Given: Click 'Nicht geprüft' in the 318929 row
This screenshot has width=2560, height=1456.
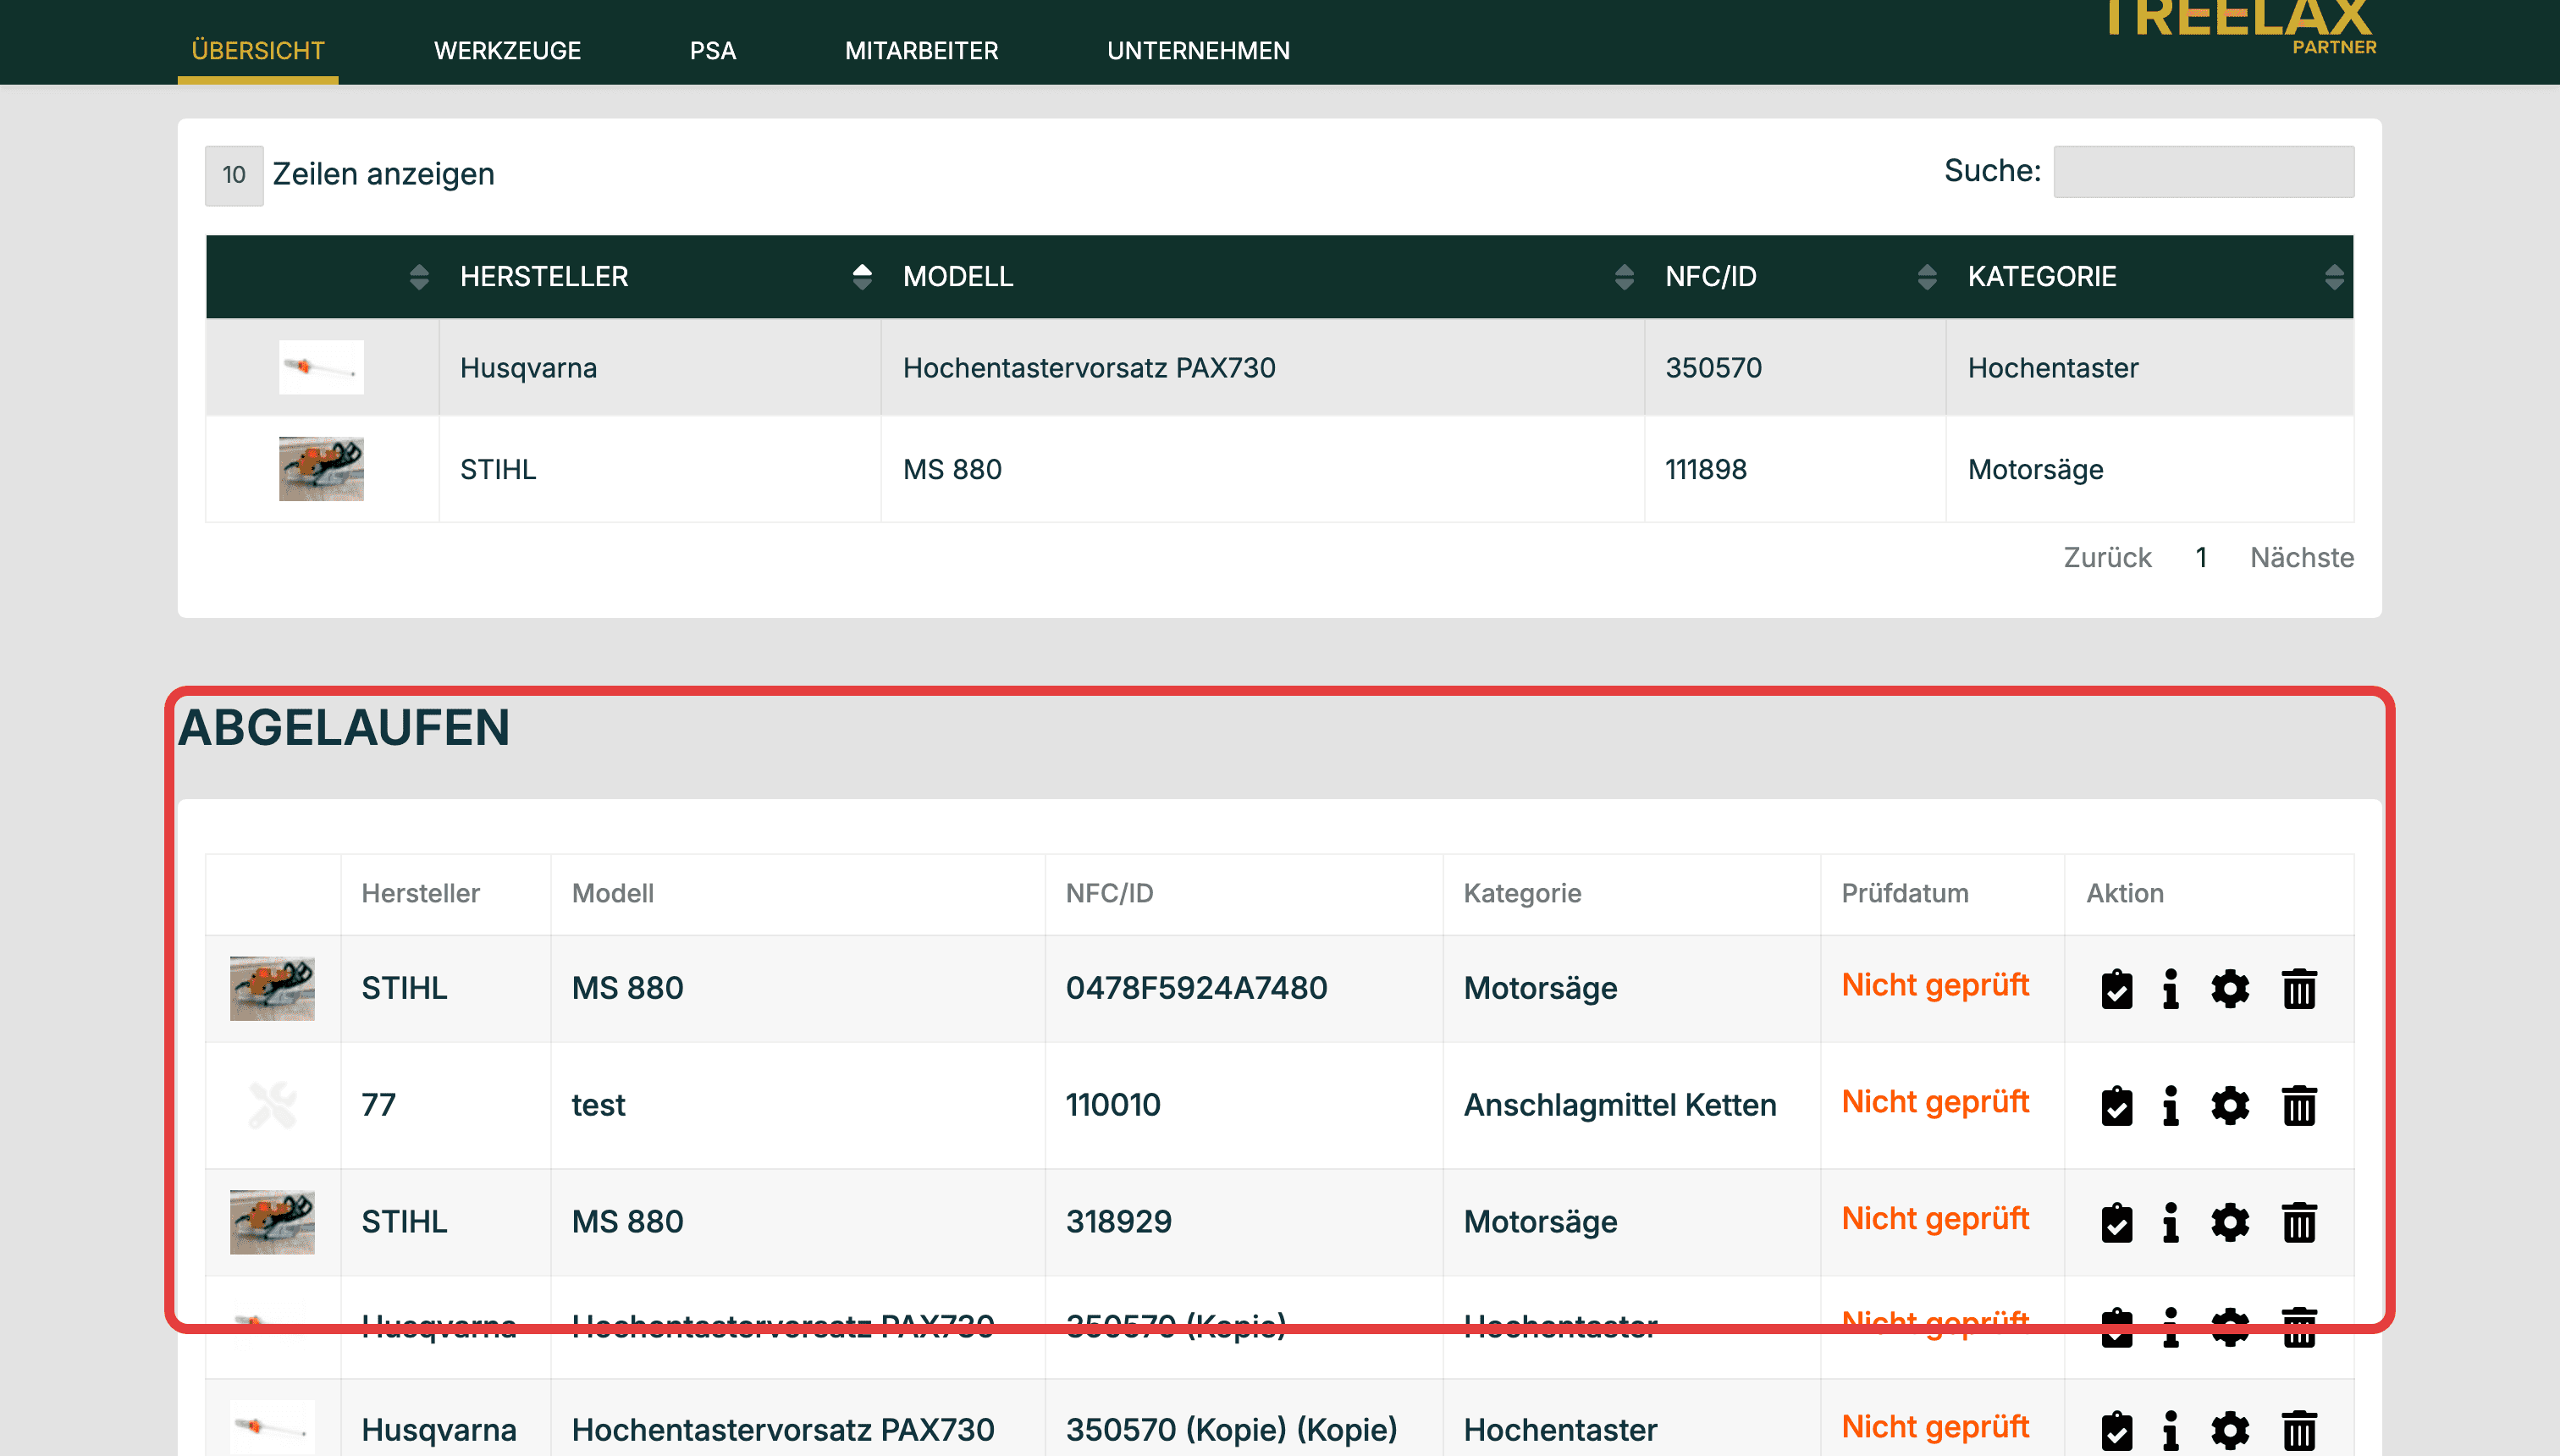Looking at the screenshot, I should point(1935,1219).
